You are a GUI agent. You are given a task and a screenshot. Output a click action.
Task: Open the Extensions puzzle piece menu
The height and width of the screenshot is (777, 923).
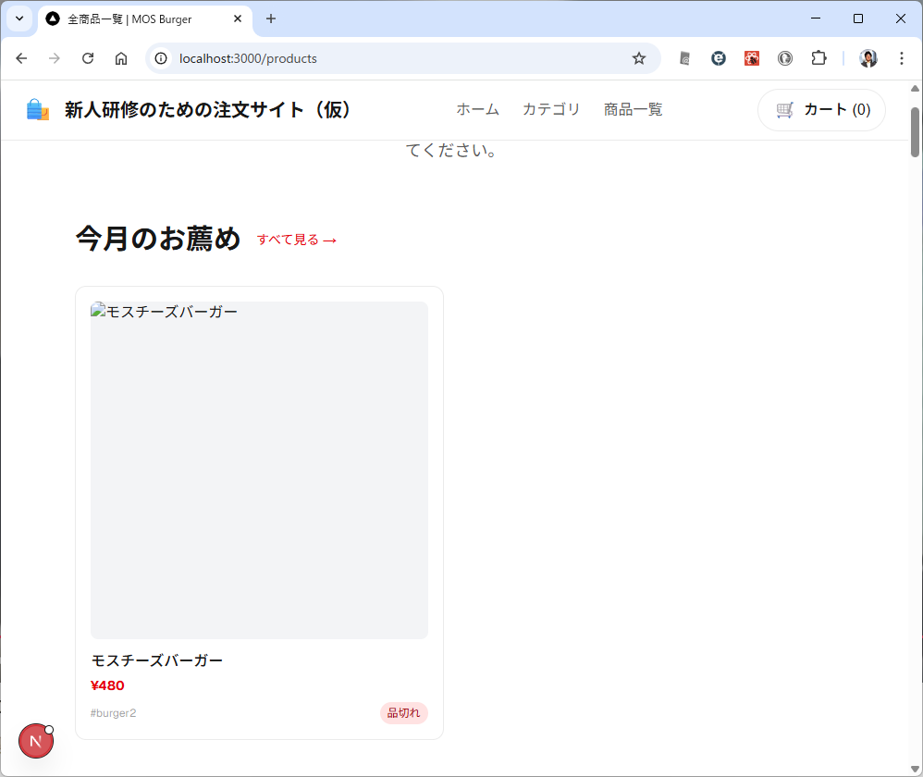pyautogui.click(x=818, y=58)
